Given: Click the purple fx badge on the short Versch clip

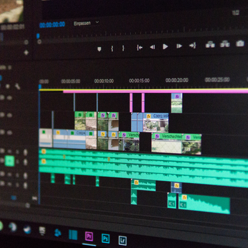Looking at the screenshot, I should pos(124,135).
